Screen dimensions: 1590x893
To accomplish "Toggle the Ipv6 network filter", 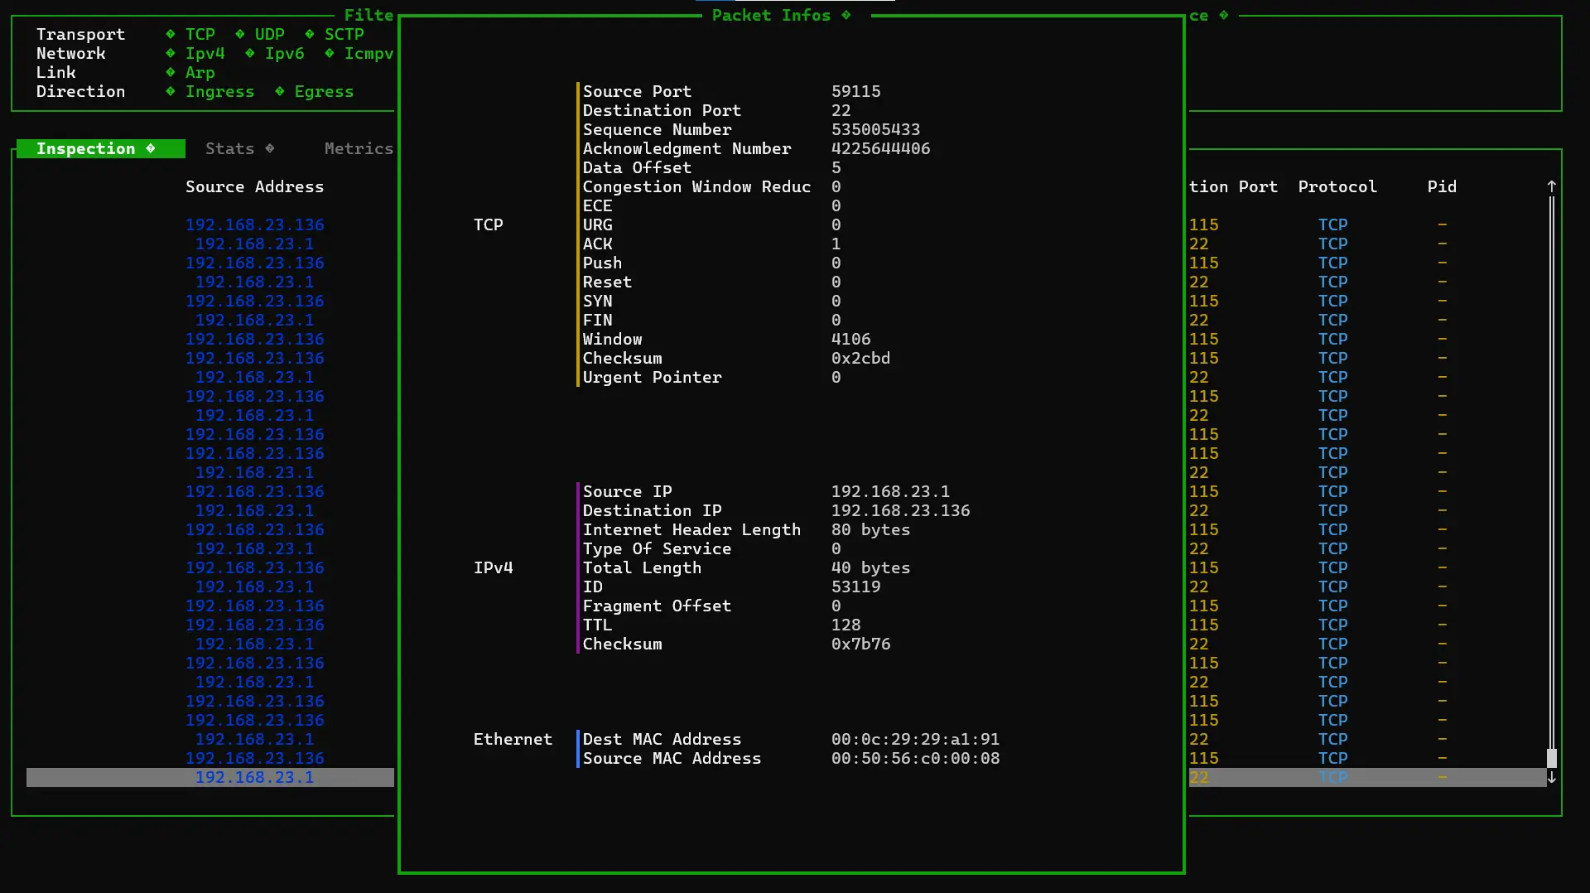I will point(284,53).
